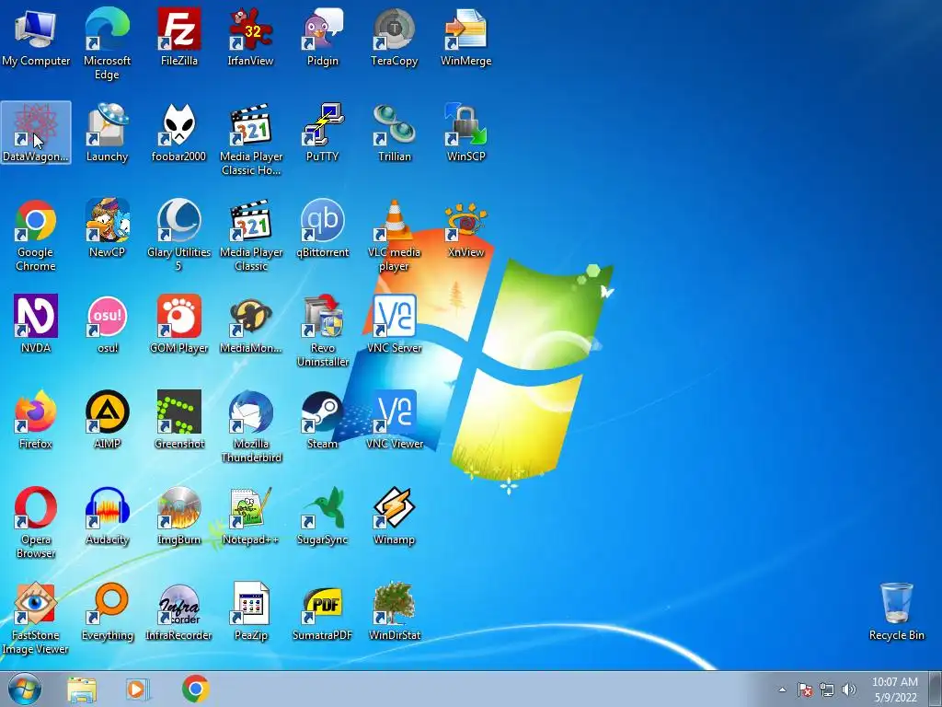942x707 pixels.
Task: Select the Winamp desktop icon
Action: (394, 516)
